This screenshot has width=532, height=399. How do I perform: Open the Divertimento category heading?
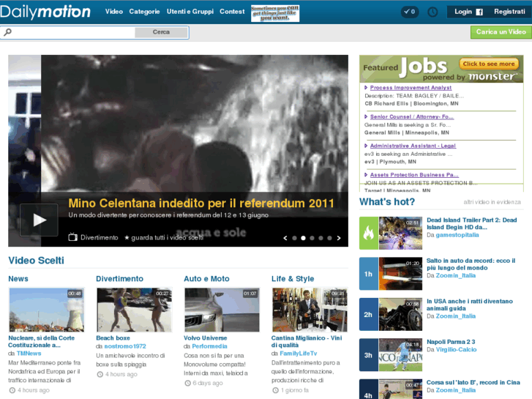click(119, 279)
